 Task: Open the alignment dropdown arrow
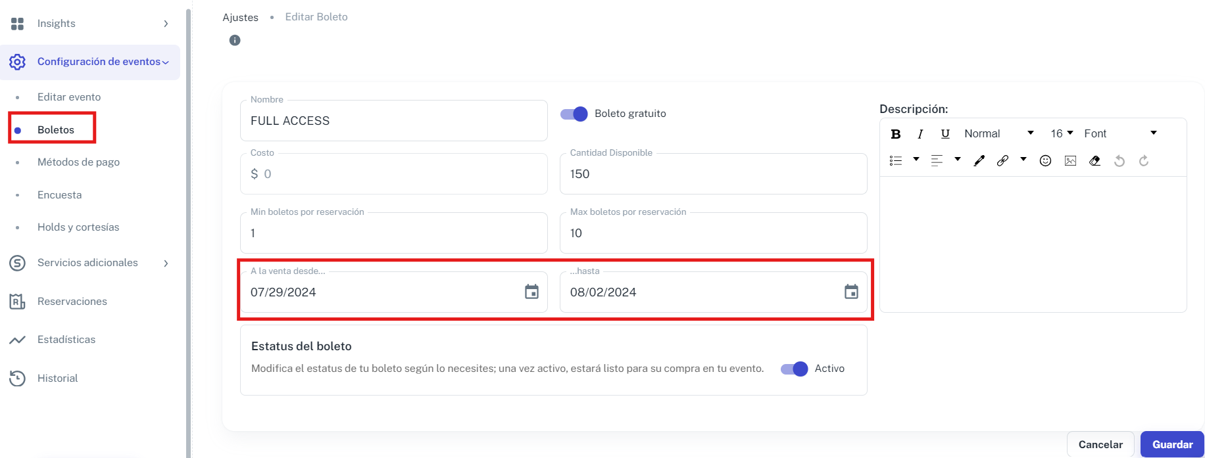958,160
